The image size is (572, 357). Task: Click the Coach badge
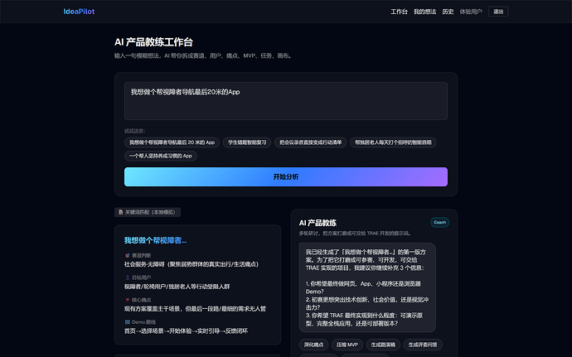coord(439,223)
